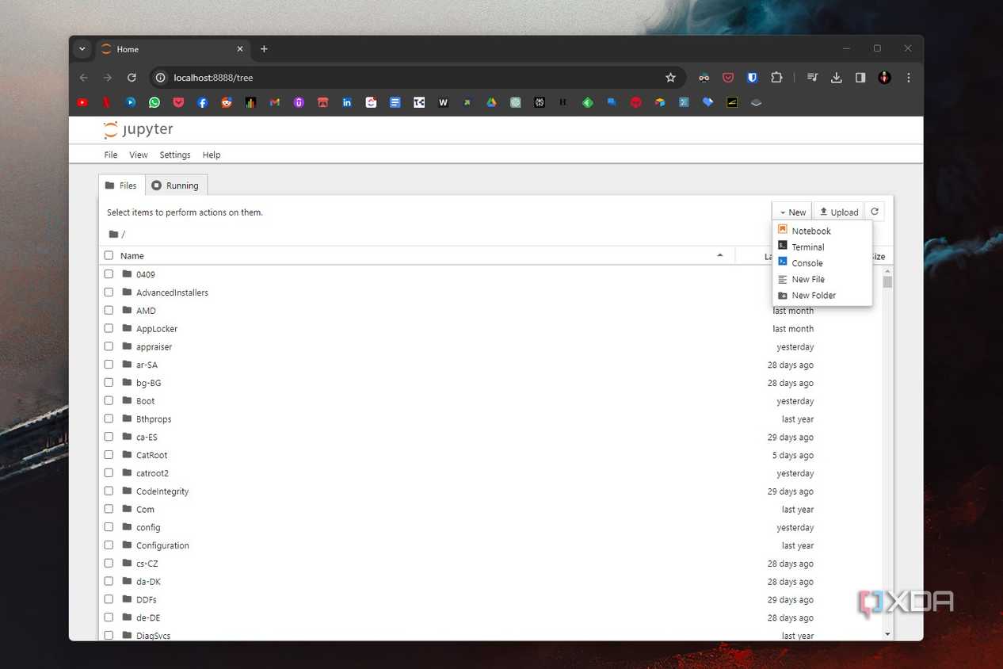1003x669 pixels.
Task: Check the box for AdvancedInstallers
Action: (109, 292)
